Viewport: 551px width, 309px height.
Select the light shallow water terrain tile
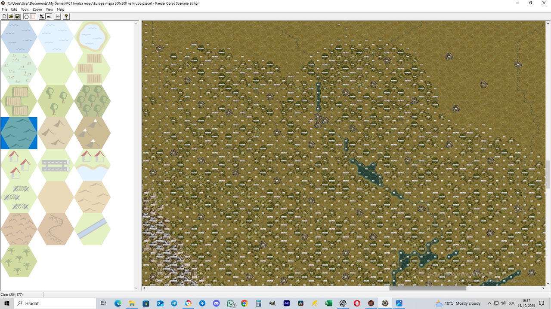pos(56,37)
